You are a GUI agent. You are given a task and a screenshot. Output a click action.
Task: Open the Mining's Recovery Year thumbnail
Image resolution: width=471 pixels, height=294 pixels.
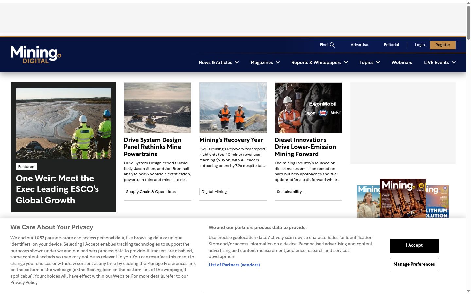coord(233,108)
